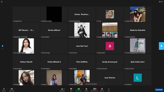Screen dimensions: 164x92
Task: Click the Vinika Milatik A tile
Action: 54,62
